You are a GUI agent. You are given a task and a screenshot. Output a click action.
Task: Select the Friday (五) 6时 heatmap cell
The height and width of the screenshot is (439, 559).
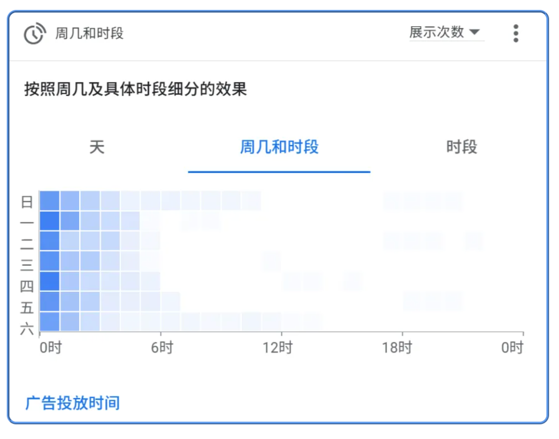click(170, 302)
